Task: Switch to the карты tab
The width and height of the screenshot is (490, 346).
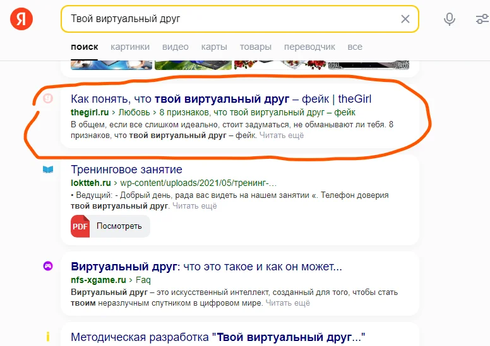Action: pyautogui.click(x=214, y=47)
